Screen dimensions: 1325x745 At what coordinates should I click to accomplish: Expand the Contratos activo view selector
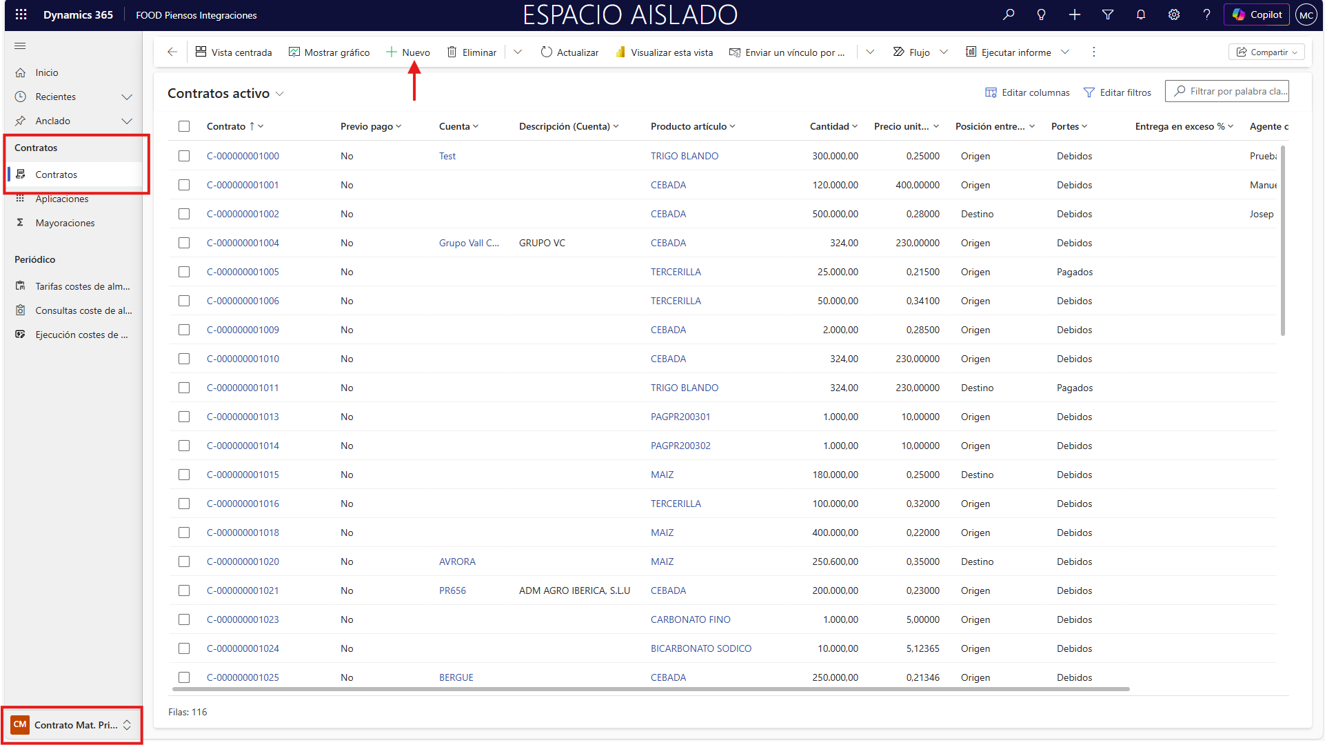tap(280, 94)
